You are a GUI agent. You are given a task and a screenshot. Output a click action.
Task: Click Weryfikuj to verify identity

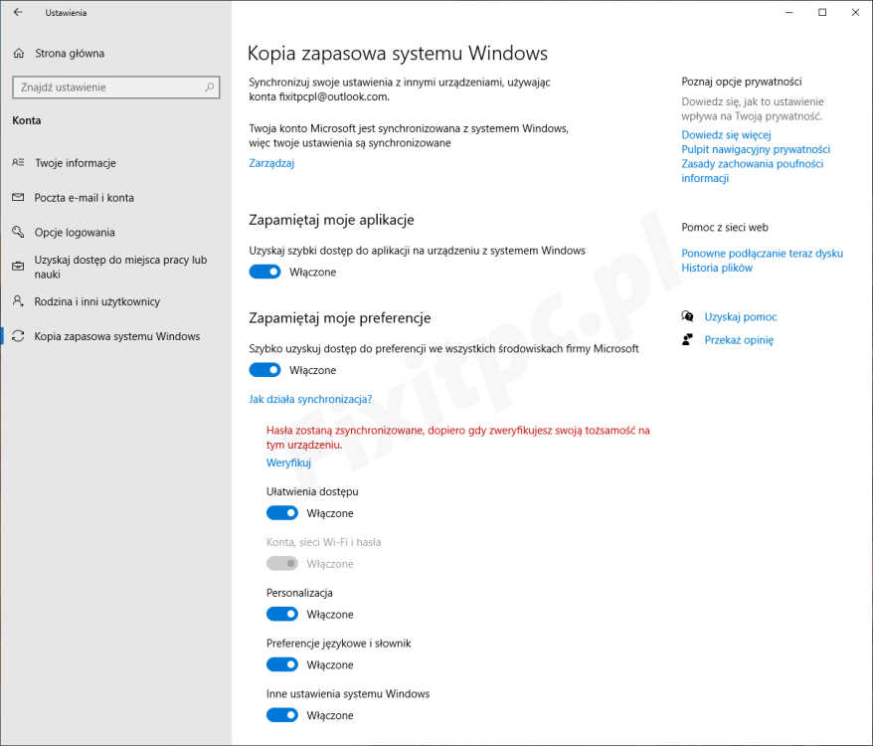288,463
